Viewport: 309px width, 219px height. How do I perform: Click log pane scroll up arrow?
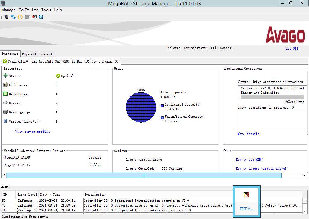(305, 201)
